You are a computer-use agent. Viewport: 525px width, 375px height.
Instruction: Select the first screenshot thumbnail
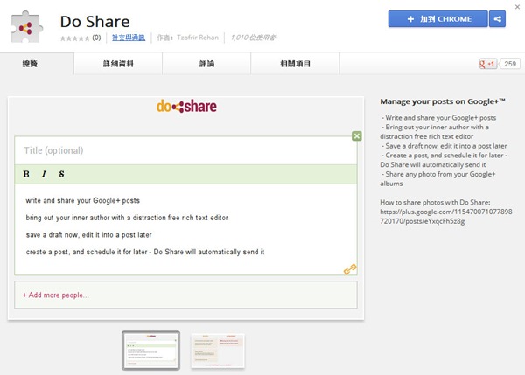click(x=151, y=351)
